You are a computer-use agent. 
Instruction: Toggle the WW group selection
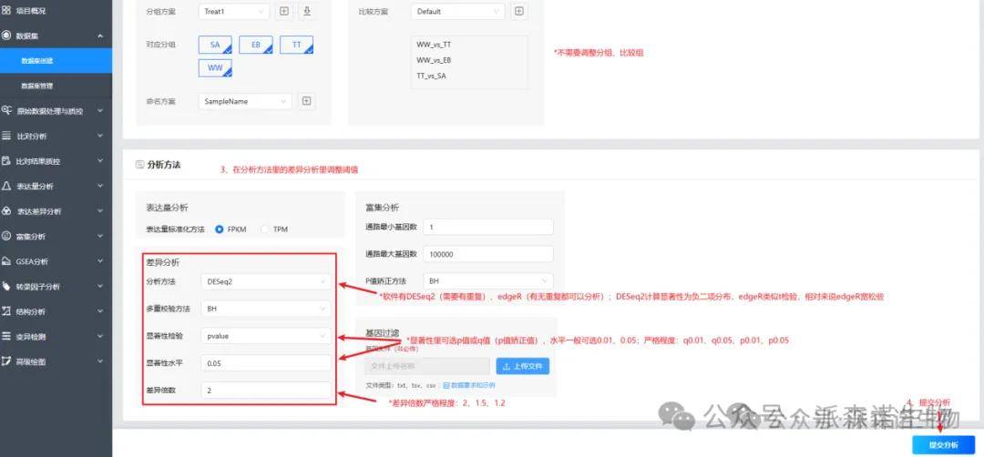(215, 68)
